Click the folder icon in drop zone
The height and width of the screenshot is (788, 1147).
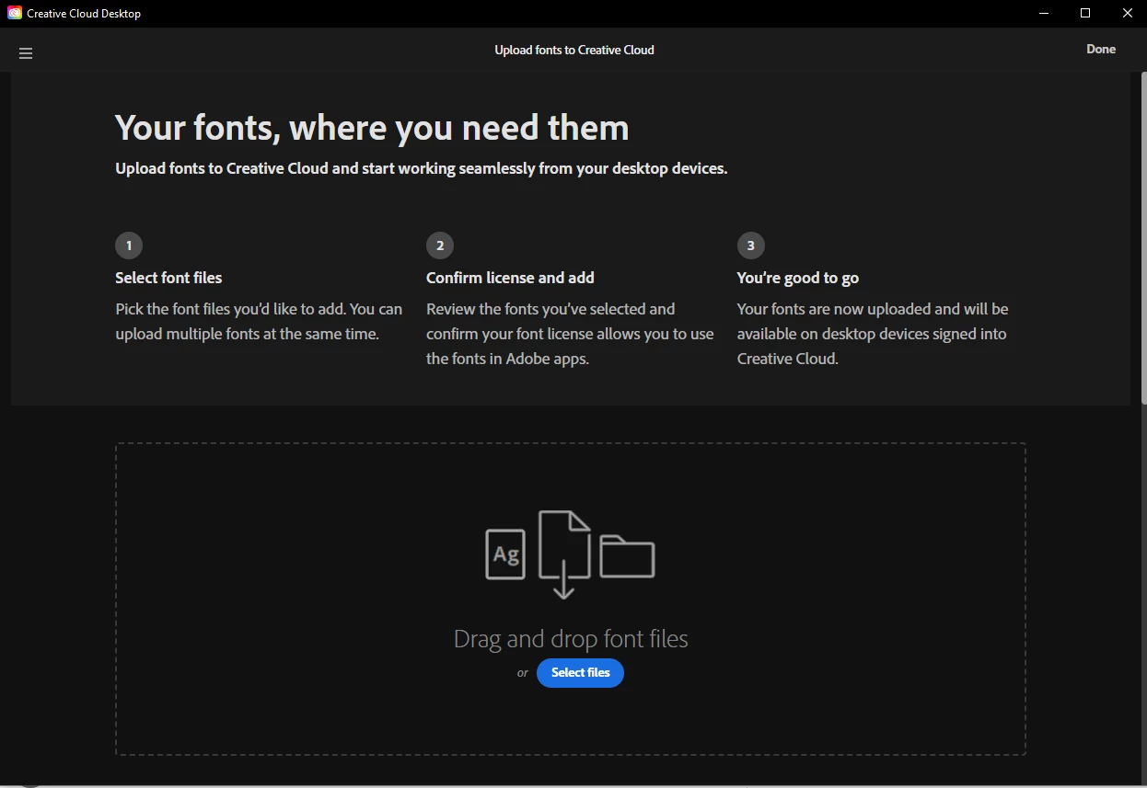click(x=627, y=556)
